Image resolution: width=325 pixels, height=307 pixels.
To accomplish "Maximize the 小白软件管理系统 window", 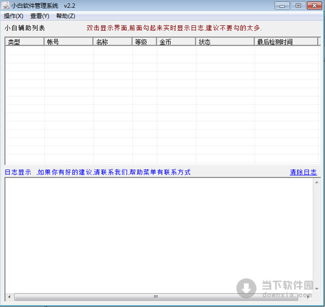I will tap(298, 5).
